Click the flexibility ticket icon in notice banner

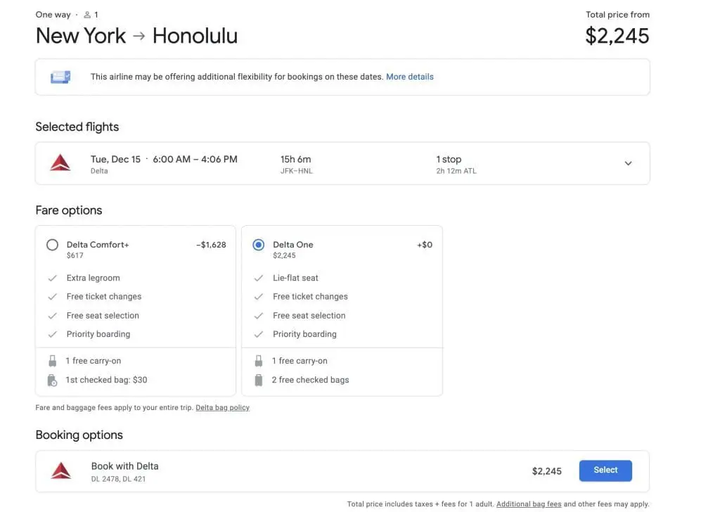pos(60,77)
